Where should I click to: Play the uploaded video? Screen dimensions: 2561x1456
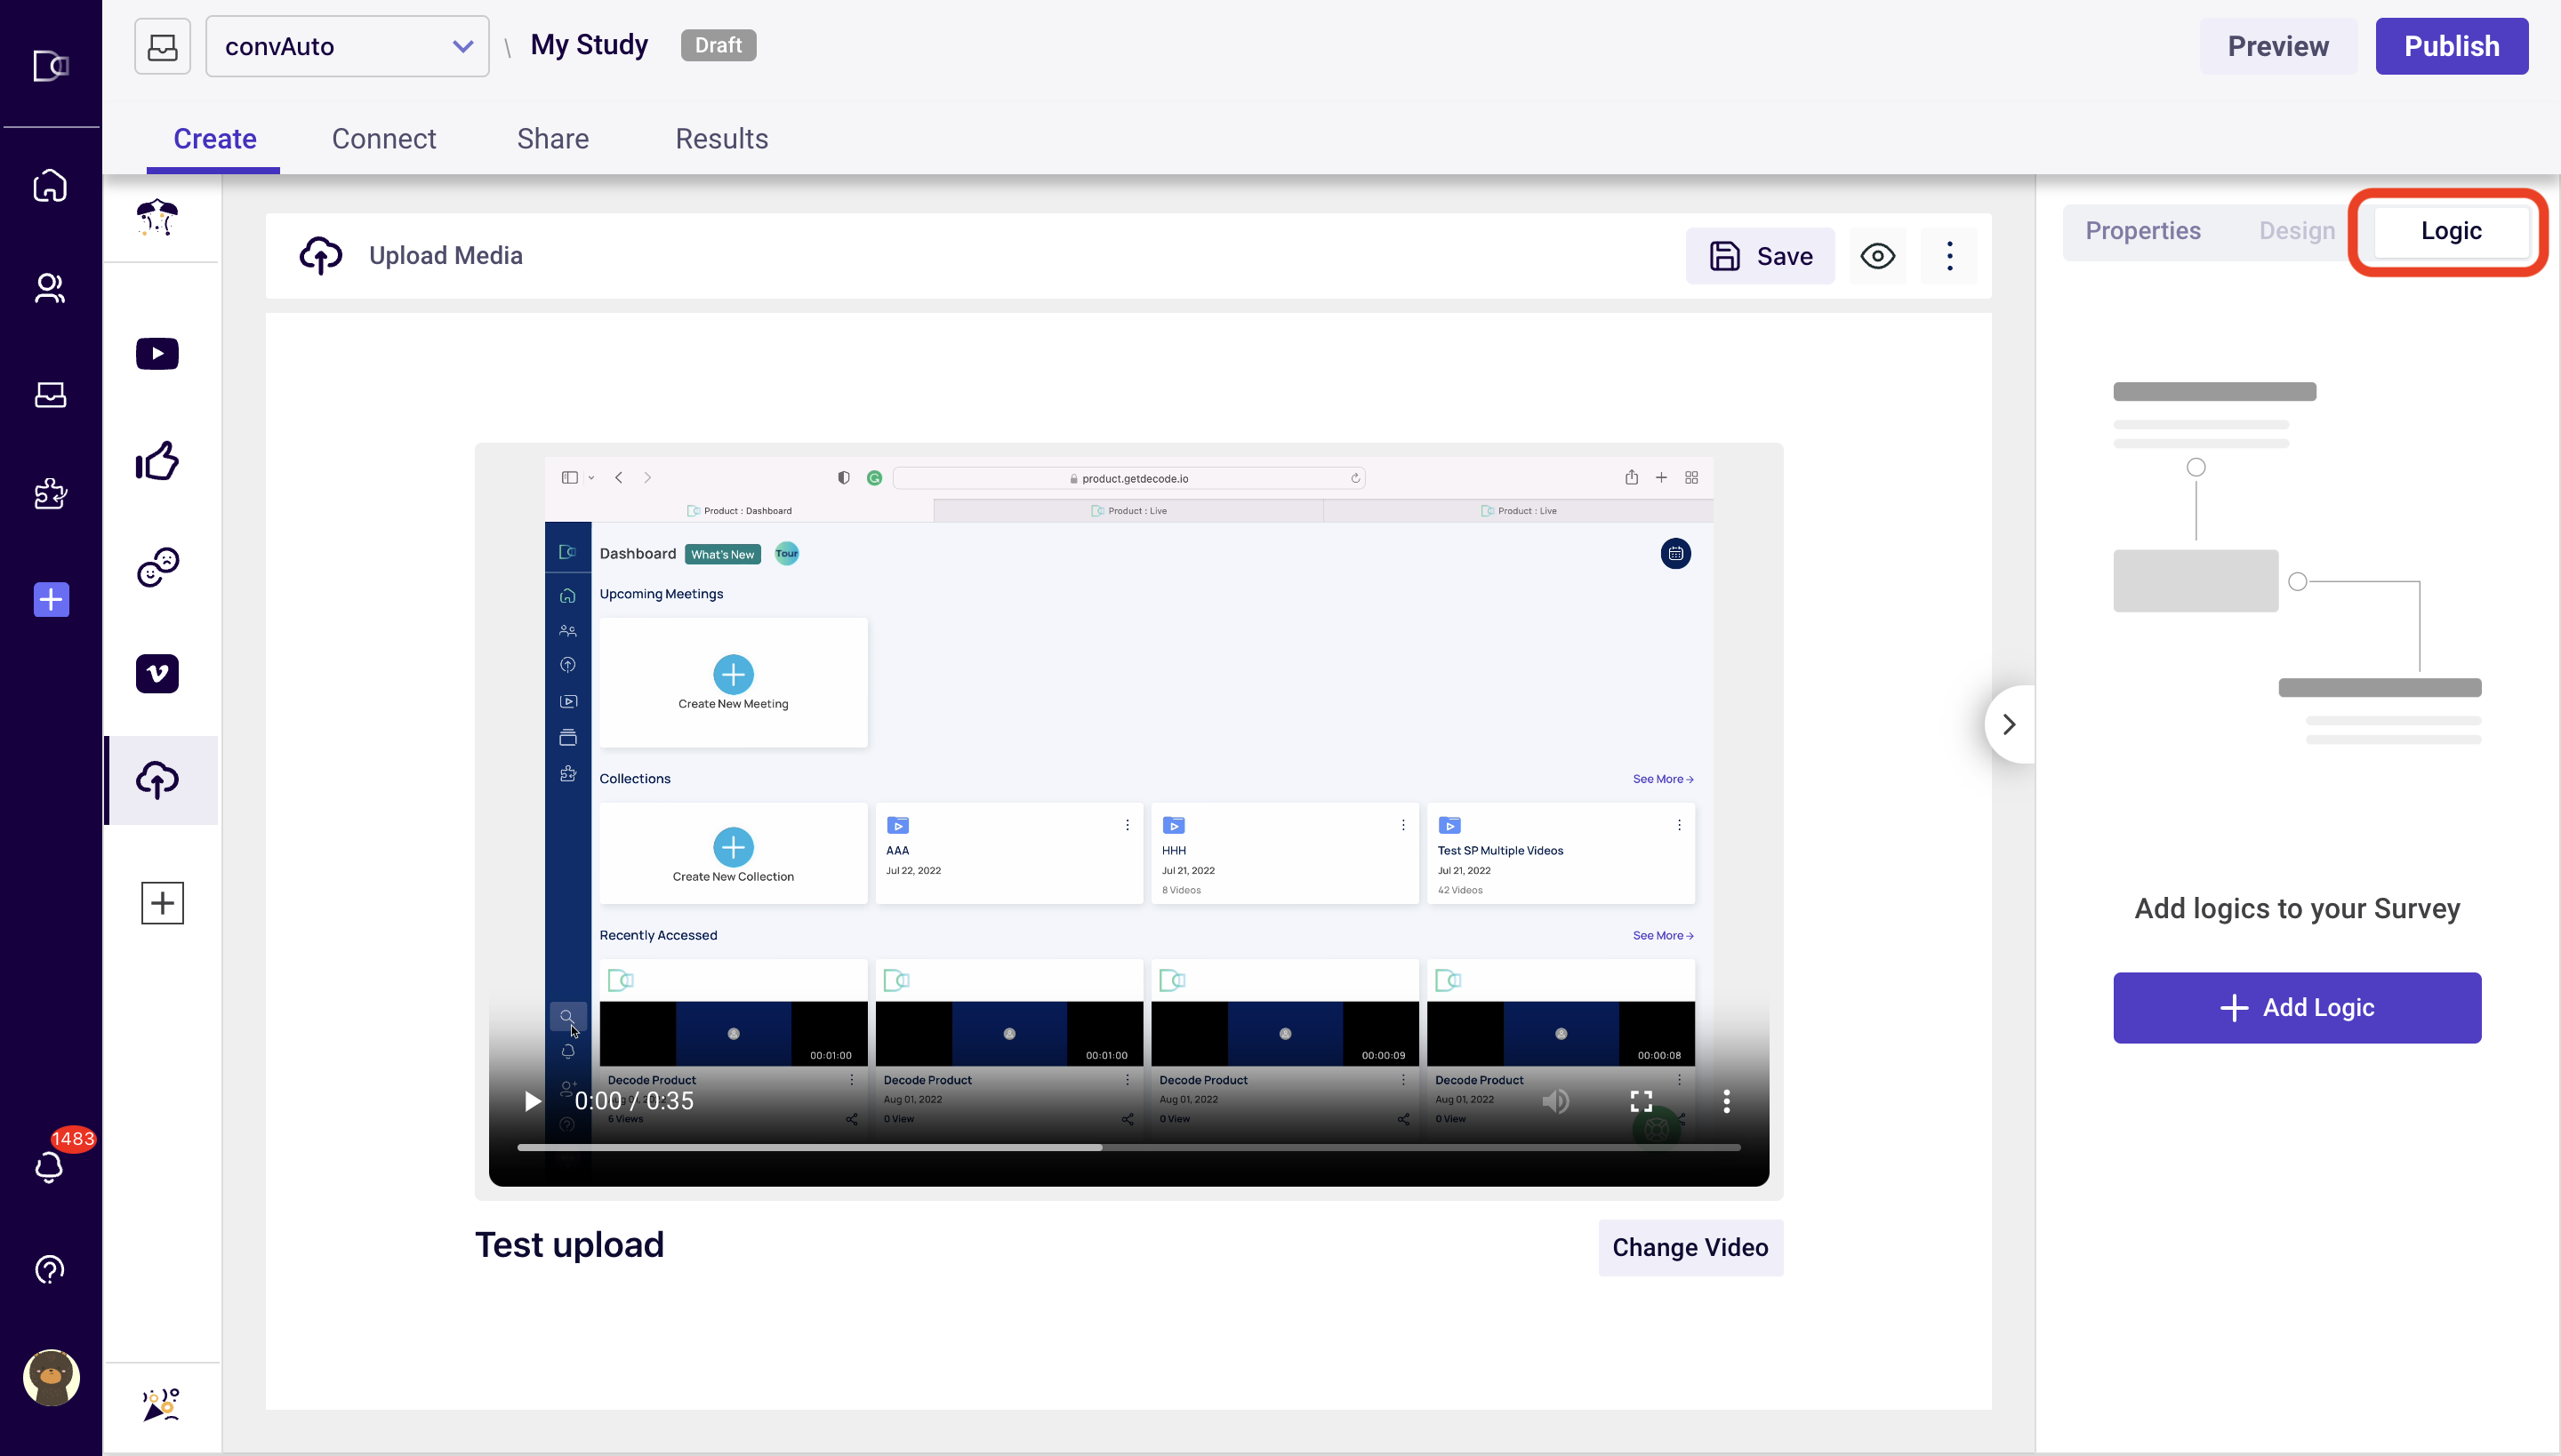[531, 1101]
